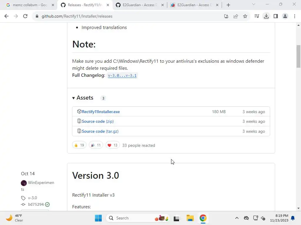Open a new browser tab
The width and height of the screenshot is (301, 225).
tap(228, 5)
